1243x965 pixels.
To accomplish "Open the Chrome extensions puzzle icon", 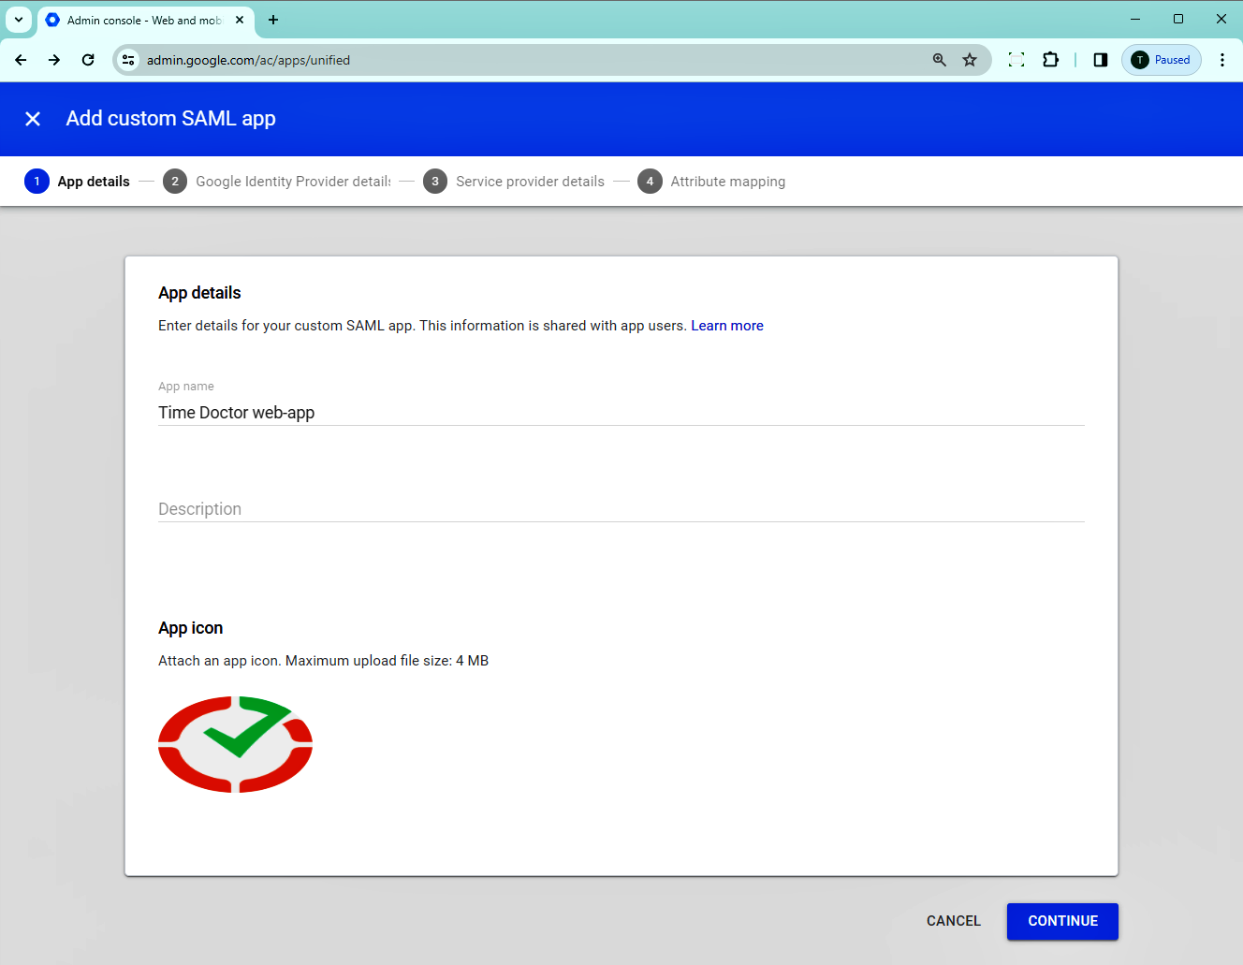I will pos(1050,59).
